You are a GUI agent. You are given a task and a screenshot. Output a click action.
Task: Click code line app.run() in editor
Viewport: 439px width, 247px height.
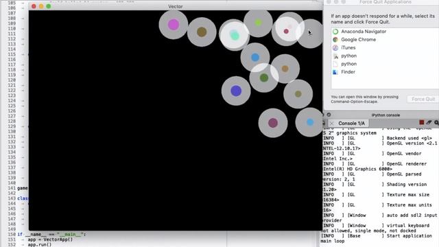coord(40,244)
